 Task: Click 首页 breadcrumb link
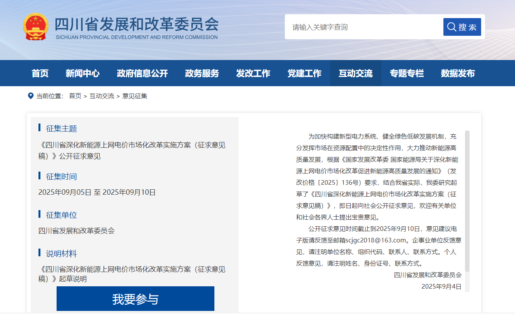(x=75, y=96)
